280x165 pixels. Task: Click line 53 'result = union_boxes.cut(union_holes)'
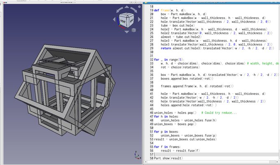click(185, 139)
